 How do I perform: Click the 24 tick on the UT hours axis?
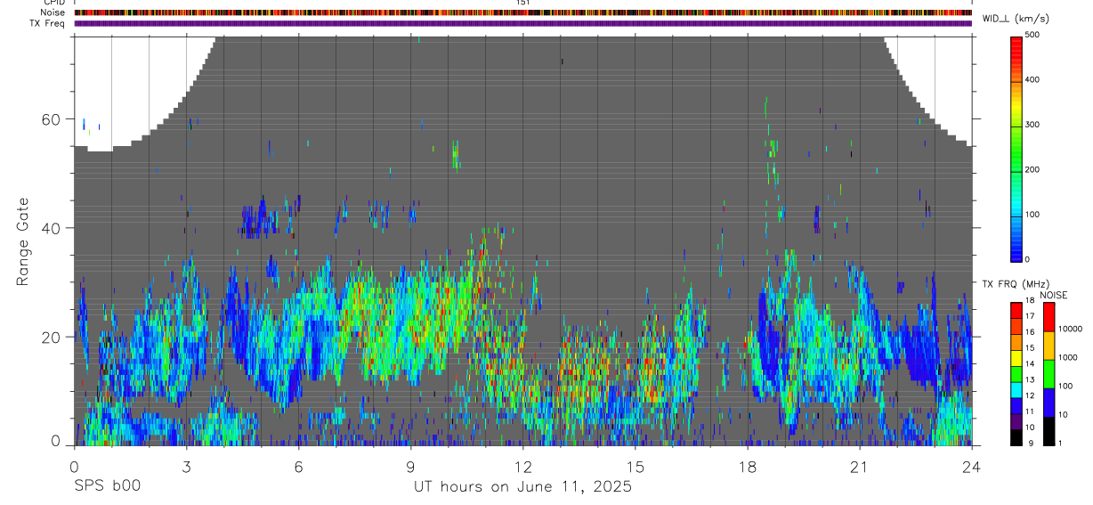(x=971, y=467)
